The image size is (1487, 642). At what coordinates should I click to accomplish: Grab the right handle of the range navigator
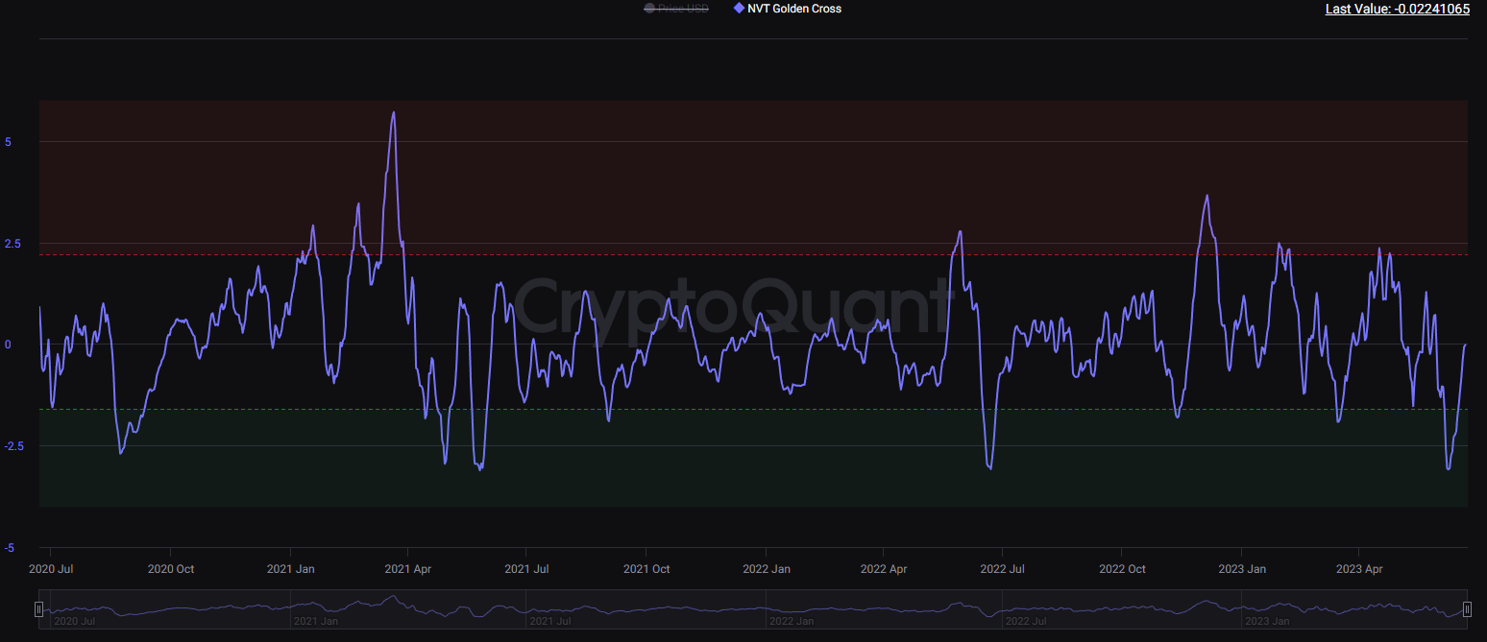[1468, 609]
